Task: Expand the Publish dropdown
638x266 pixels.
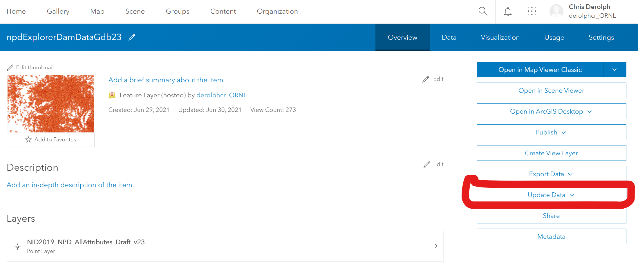Action: click(551, 132)
